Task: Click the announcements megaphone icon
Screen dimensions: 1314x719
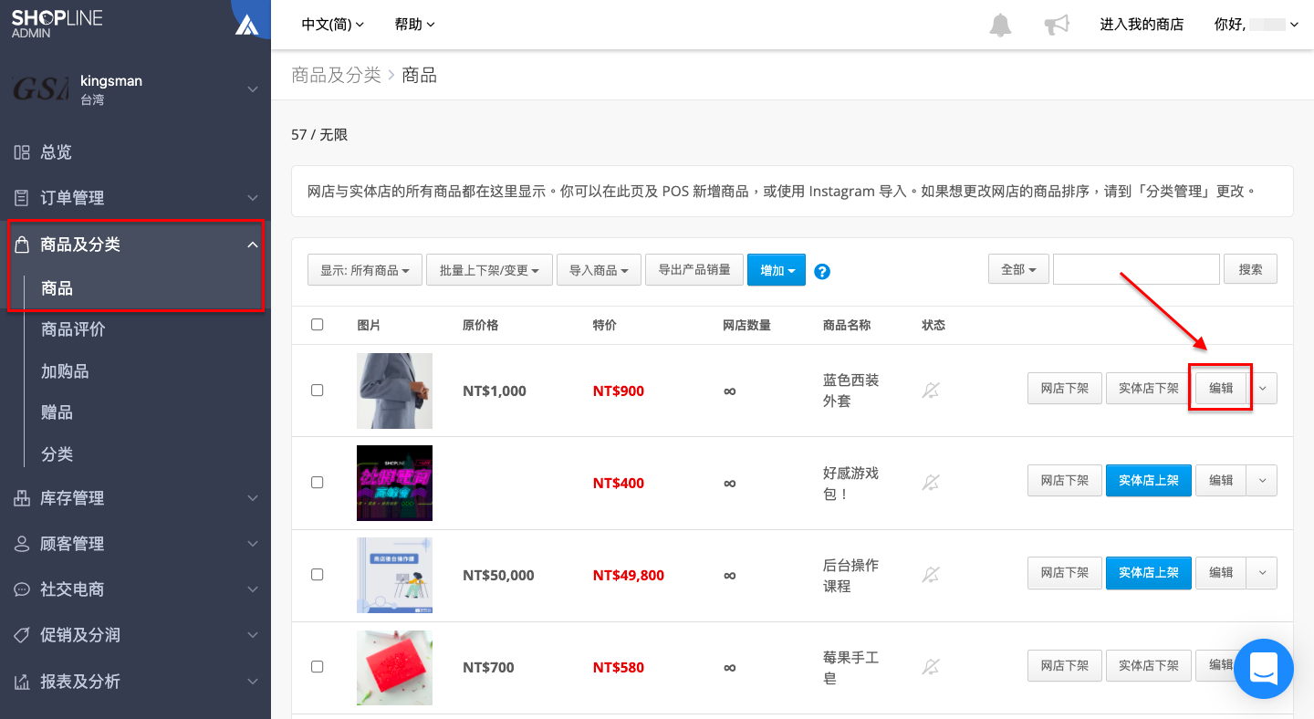Action: [1057, 25]
